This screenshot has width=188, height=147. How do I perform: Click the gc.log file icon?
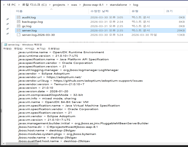tap(18, 26)
